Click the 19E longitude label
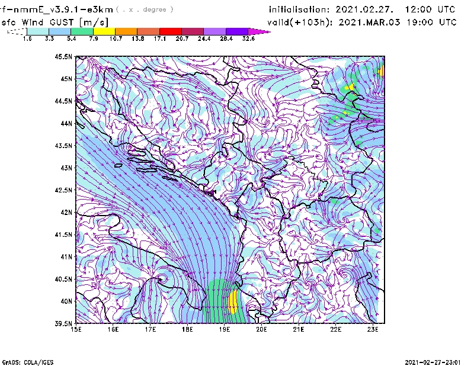 click(x=225, y=329)
